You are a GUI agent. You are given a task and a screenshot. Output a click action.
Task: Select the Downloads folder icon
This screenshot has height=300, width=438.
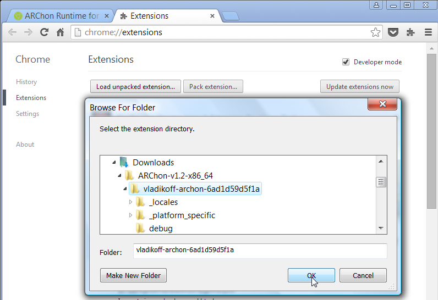point(124,162)
